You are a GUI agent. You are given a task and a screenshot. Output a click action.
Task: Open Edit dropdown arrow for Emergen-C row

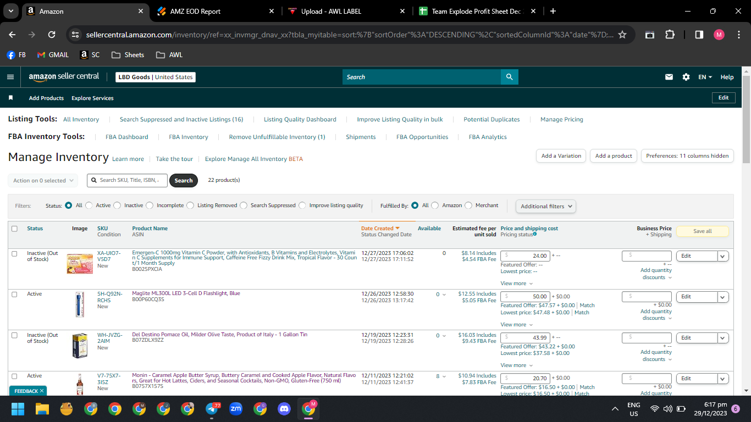click(x=723, y=256)
